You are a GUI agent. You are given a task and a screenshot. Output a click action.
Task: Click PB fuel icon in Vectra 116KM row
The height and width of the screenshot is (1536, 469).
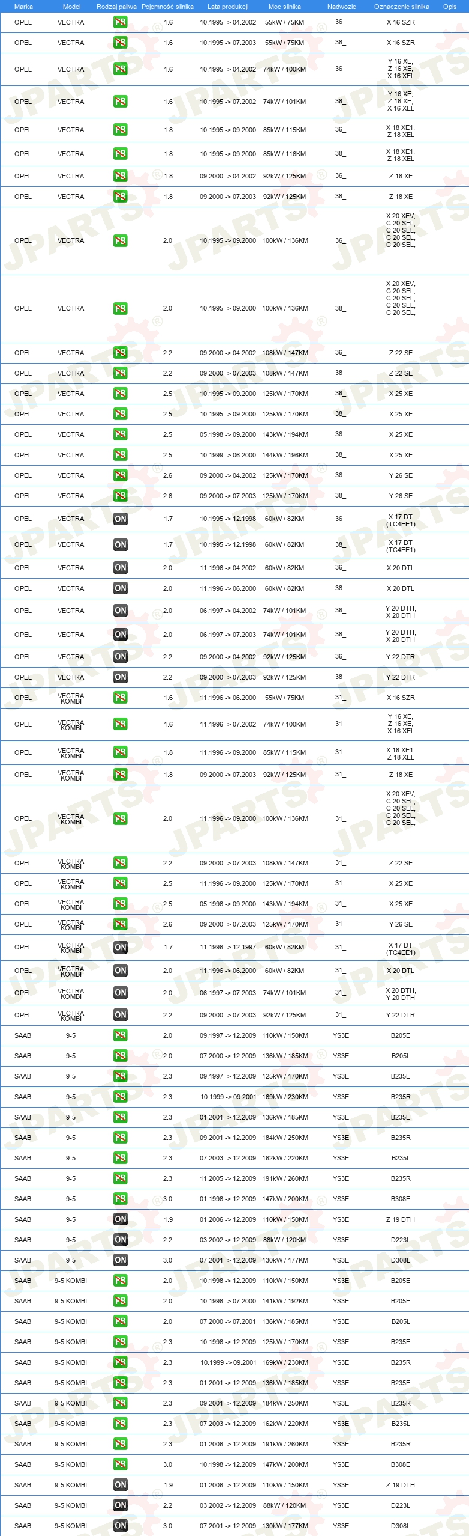[x=120, y=154]
